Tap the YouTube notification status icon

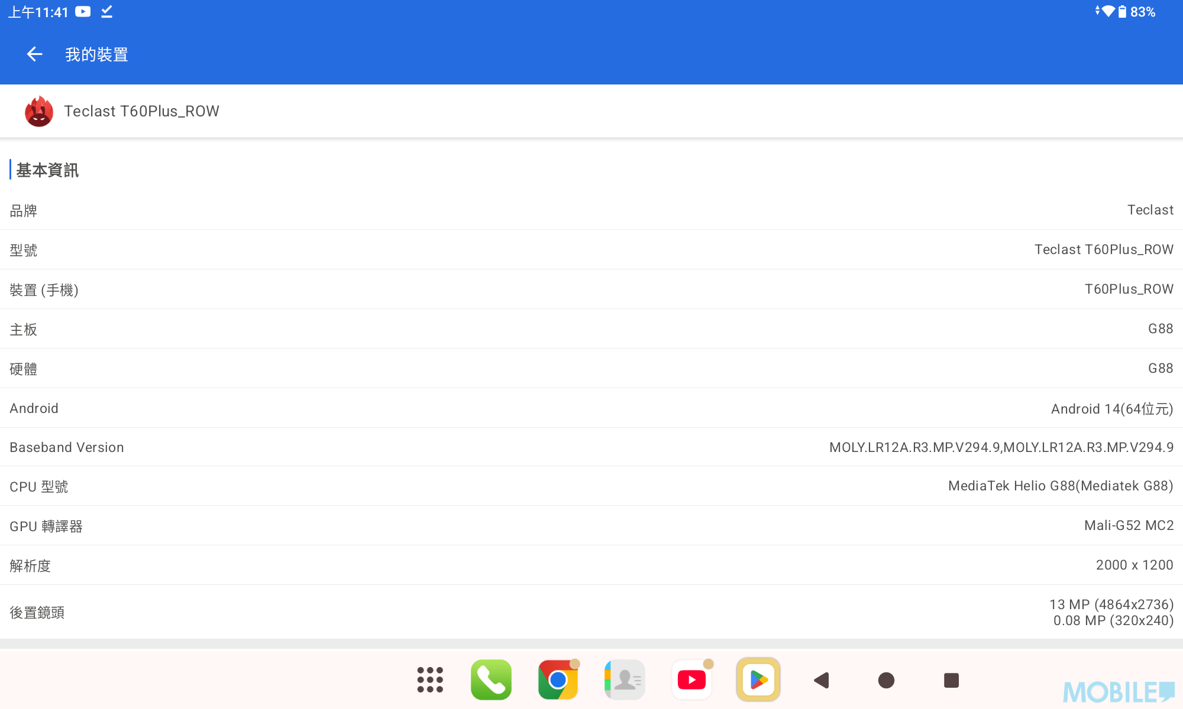pyautogui.click(x=83, y=12)
